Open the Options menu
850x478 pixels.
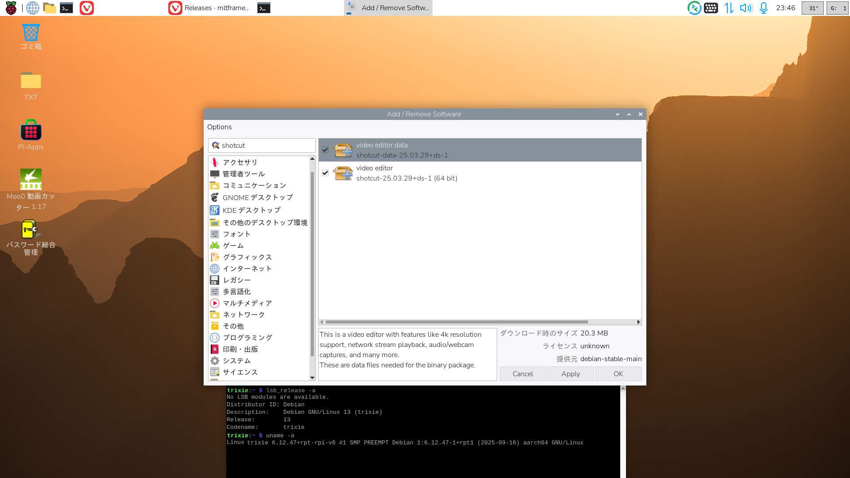pyautogui.click(x=219, y=127)
